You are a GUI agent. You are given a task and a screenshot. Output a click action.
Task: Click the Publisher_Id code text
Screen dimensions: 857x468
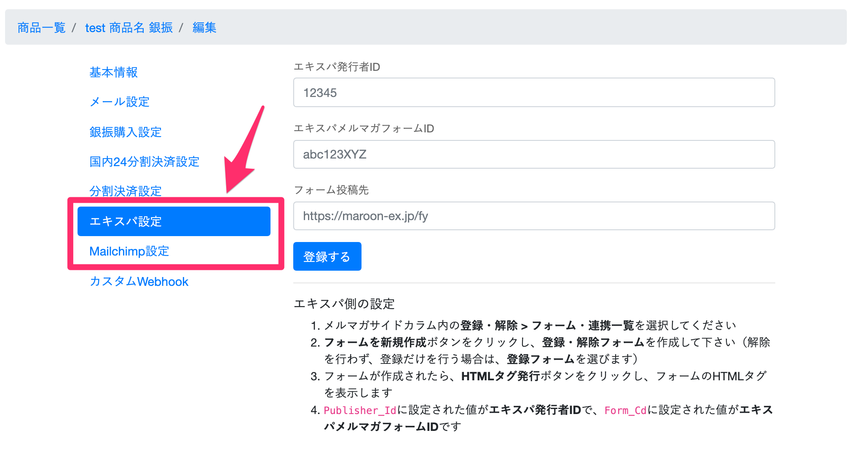click(360, 410)
